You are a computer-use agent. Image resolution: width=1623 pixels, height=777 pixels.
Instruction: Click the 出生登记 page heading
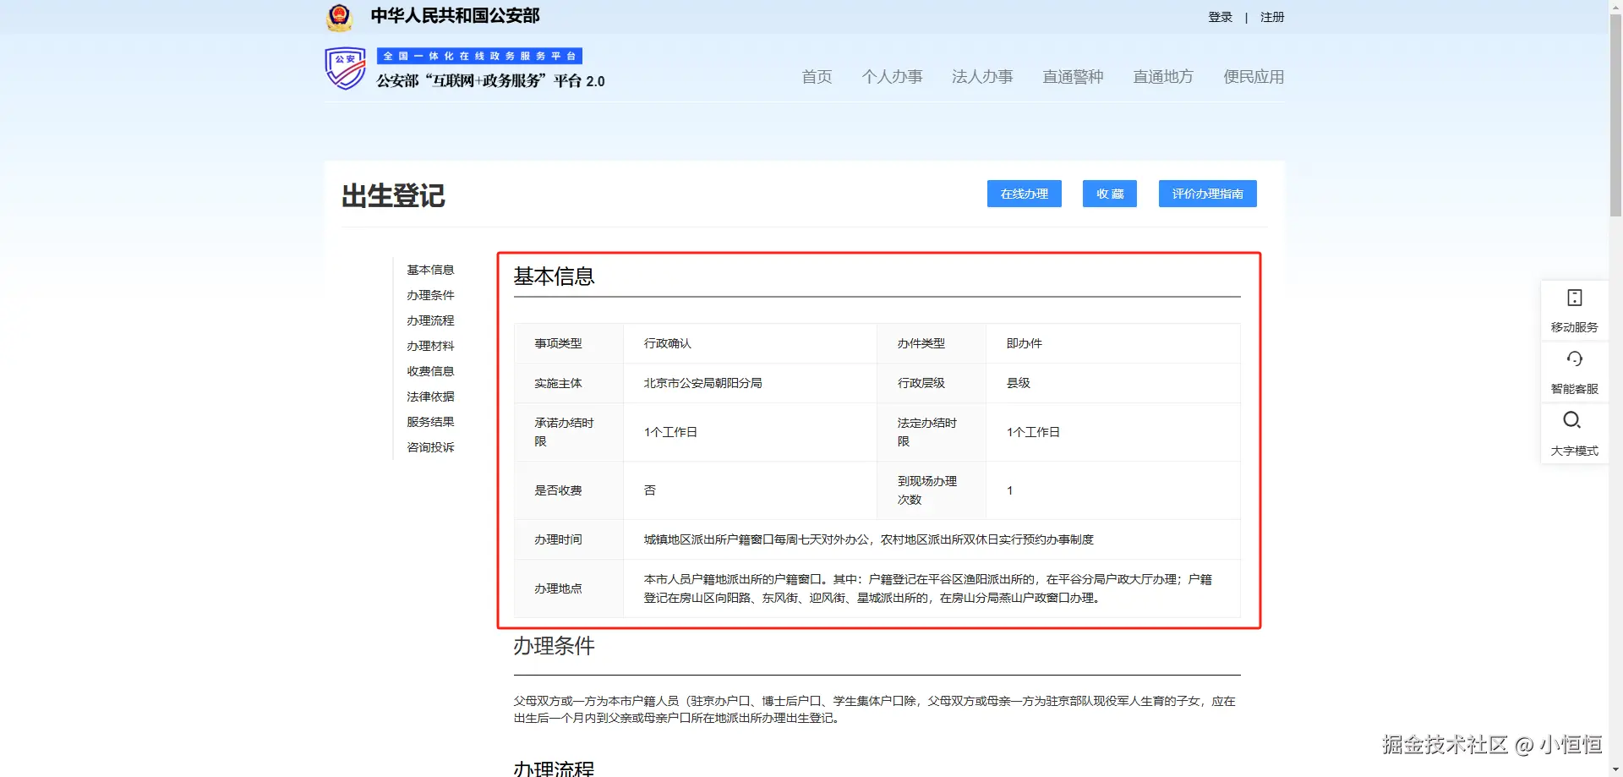click(x=393, y=195)
